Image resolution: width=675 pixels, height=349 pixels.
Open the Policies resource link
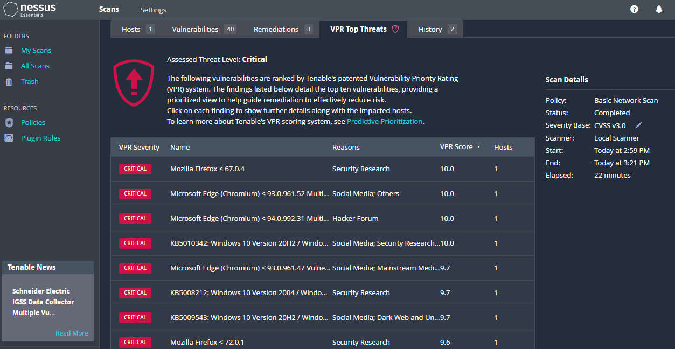pyautogui.click(x=33, y=122)
